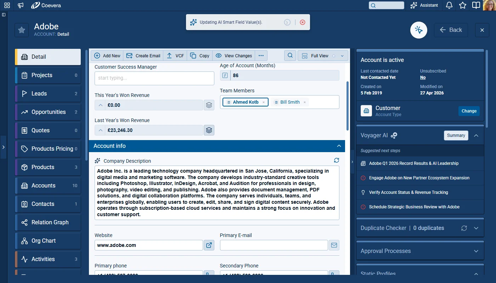Launch the Assistant
The height and width of the screenshot is (283, 496).
[424, 5]
